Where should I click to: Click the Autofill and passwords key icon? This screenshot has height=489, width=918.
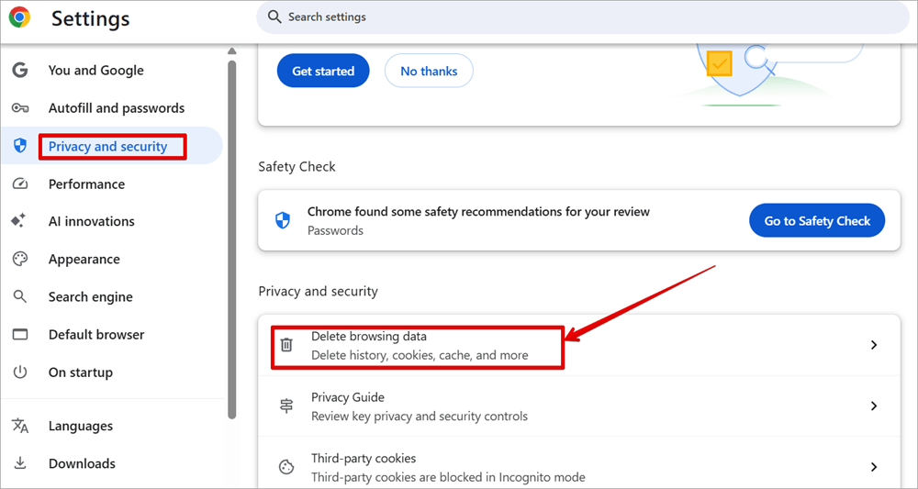click(x=20, y=108)
